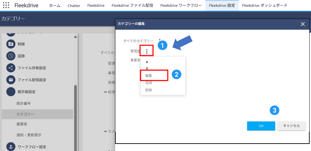Choose 削除 from the context menu
Viewport: 311px width, 151px height.
pos(148,90)
